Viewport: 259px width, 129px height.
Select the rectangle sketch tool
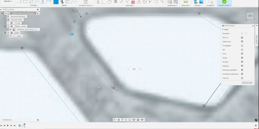pyautogui.click(x=25, y=2)
